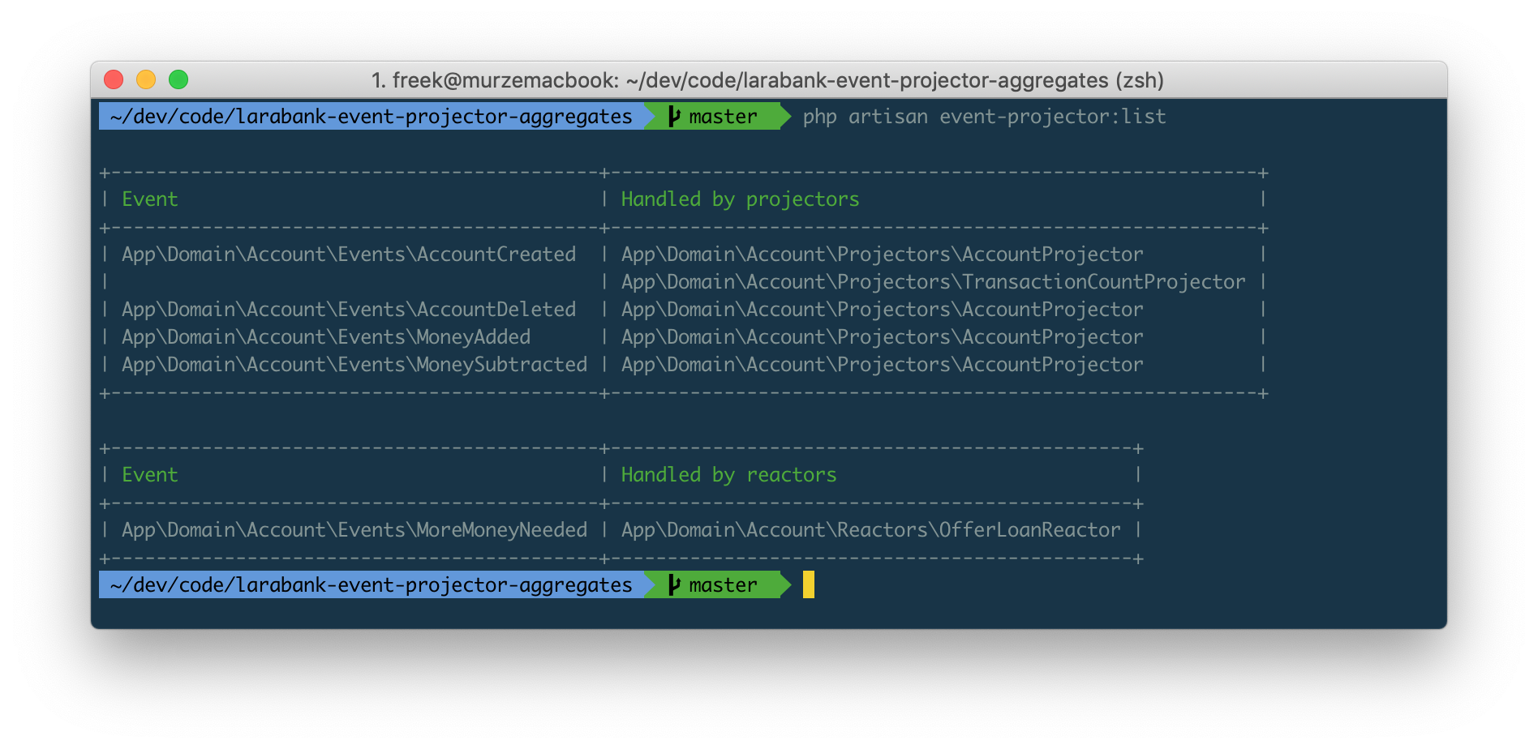Viewport: 1538px width, 749px height.
Task: Click the git branch icon in top prompt
Action: (x=674, y=117)
